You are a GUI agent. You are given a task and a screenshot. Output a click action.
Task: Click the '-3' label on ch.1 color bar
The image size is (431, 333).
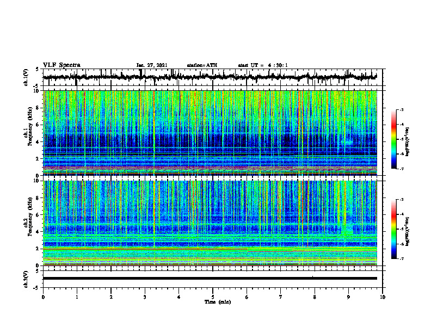pyautogui.click(x=402, y=109)
